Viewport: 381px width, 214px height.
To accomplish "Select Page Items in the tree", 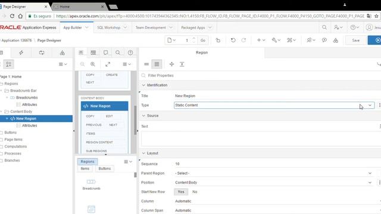I will tap(13, 140).
